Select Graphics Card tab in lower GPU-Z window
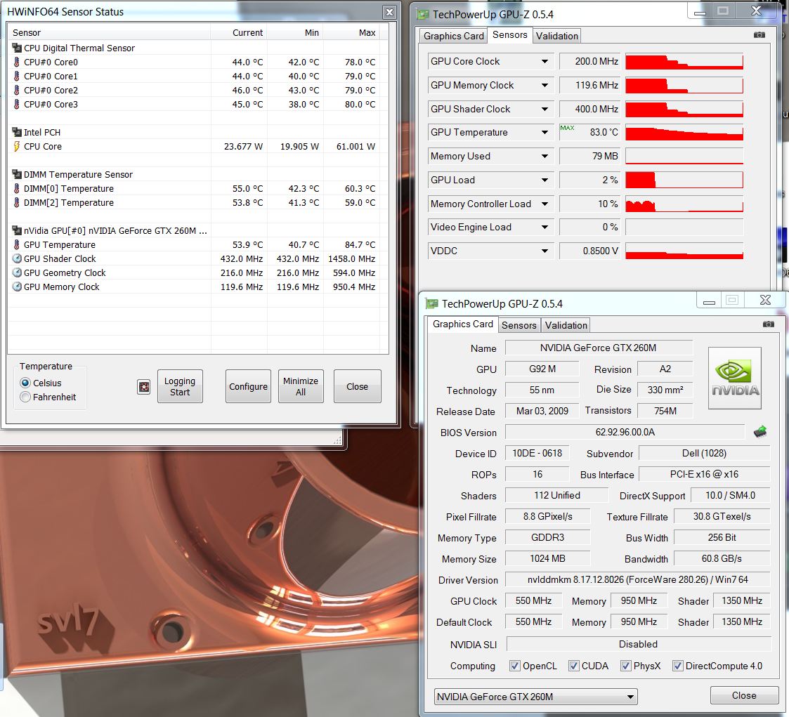This screenshot has height=717, width=789. point(463,324)
